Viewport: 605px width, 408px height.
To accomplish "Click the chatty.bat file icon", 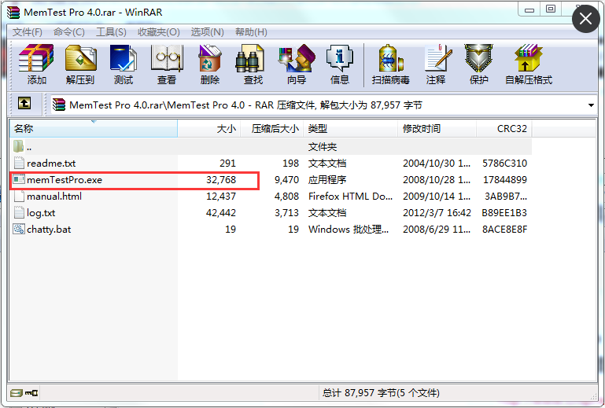I will (x=19, y=229).
